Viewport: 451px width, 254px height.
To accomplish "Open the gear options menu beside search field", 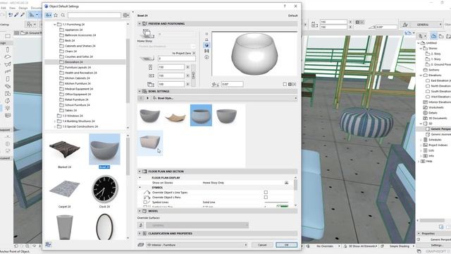I will tap(126, 15).
